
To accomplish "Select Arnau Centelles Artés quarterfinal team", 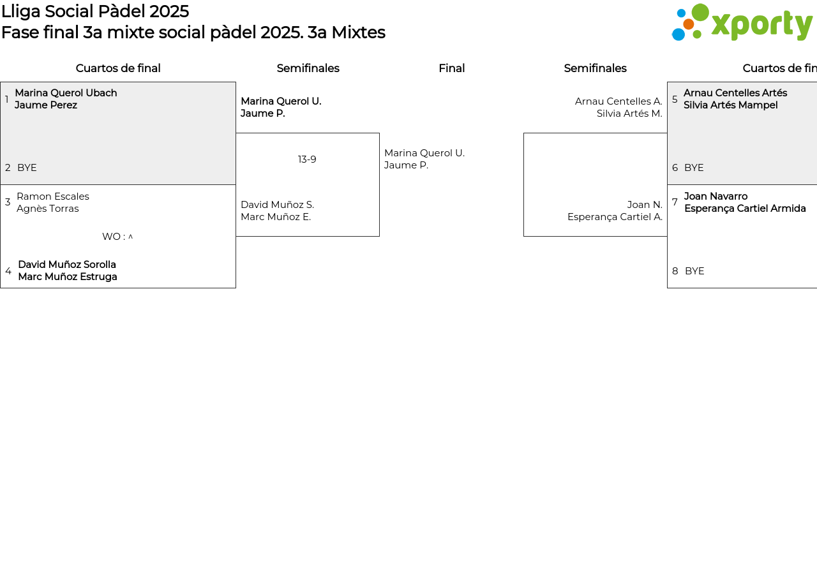I will click(735, 99).
